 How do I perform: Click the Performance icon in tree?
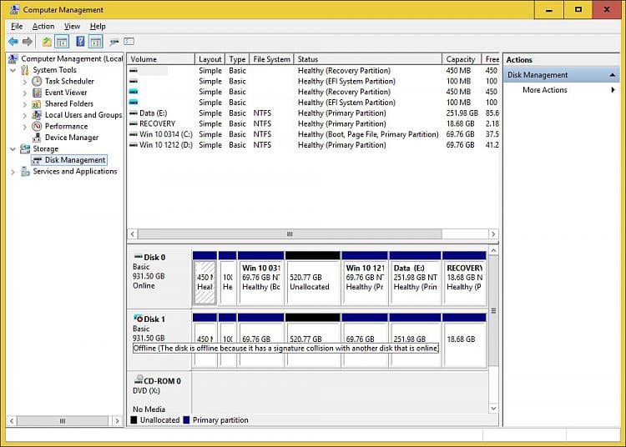click(x=37, y=127)
